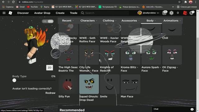Open the Сервисы apps bookmark
Screen dimensions: 199x112
[x=8, y=7]
